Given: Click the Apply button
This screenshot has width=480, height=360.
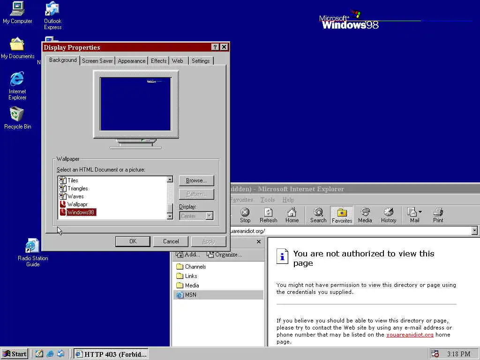Looking at the screenshot, I should (209, 241).
